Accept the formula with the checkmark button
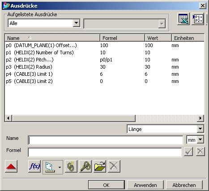This screenshot has height=191, width=209. pos(188,152)
